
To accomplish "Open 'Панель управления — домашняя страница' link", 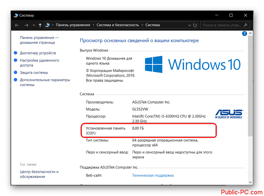I will tap(39, 40).
